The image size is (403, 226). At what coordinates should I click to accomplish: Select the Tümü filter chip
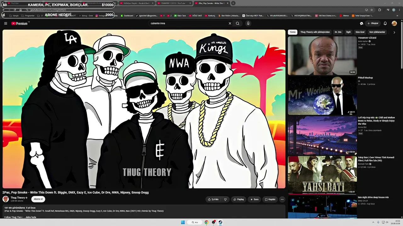click(293, 32)
